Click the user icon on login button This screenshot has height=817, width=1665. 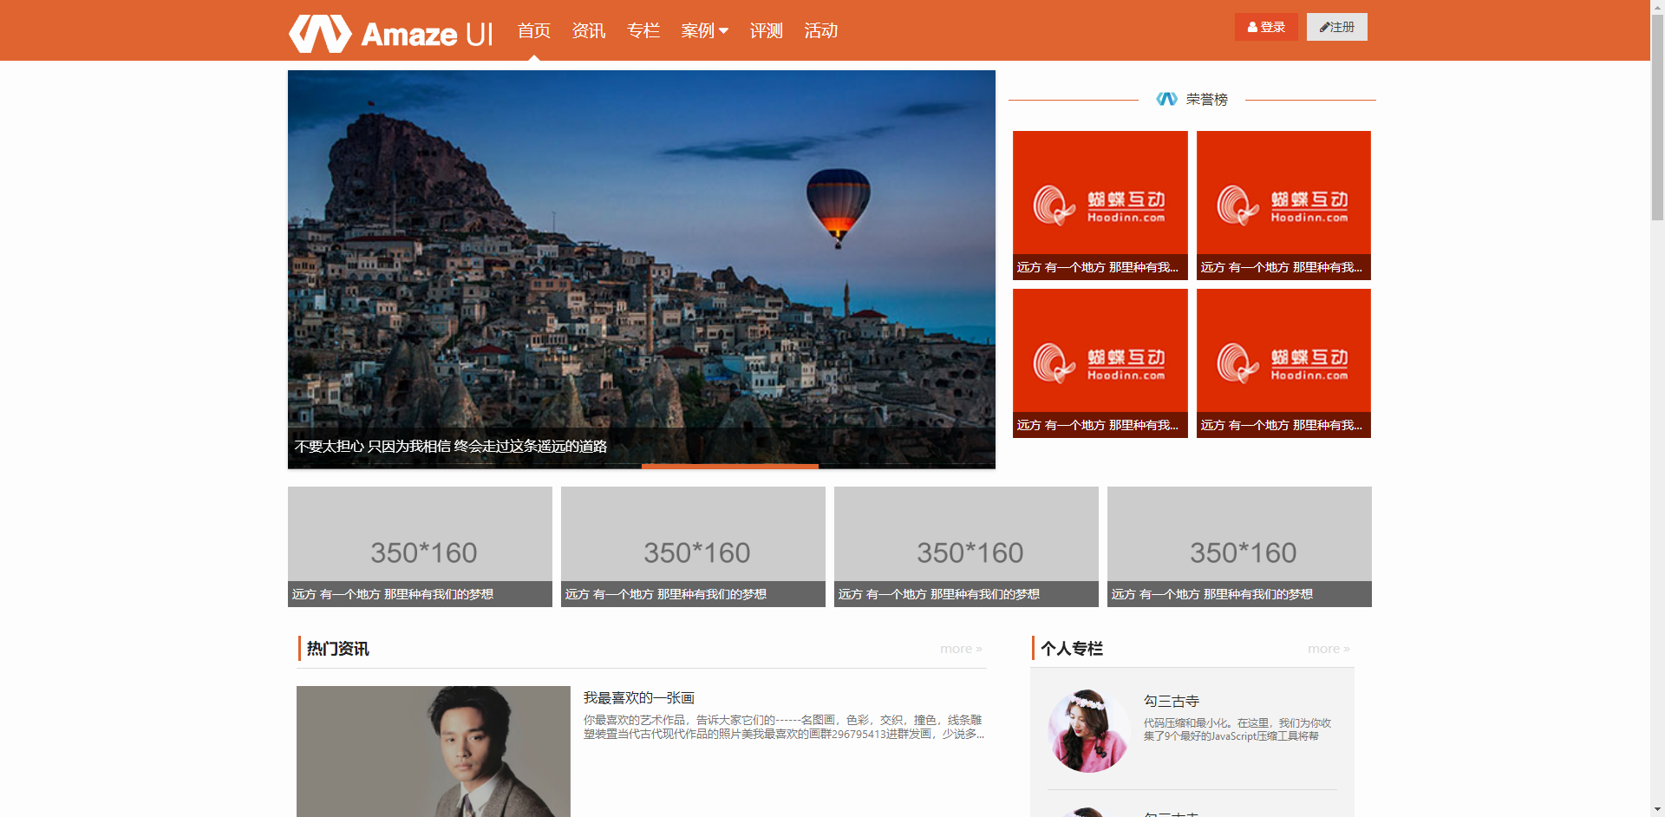point(1252,28)
